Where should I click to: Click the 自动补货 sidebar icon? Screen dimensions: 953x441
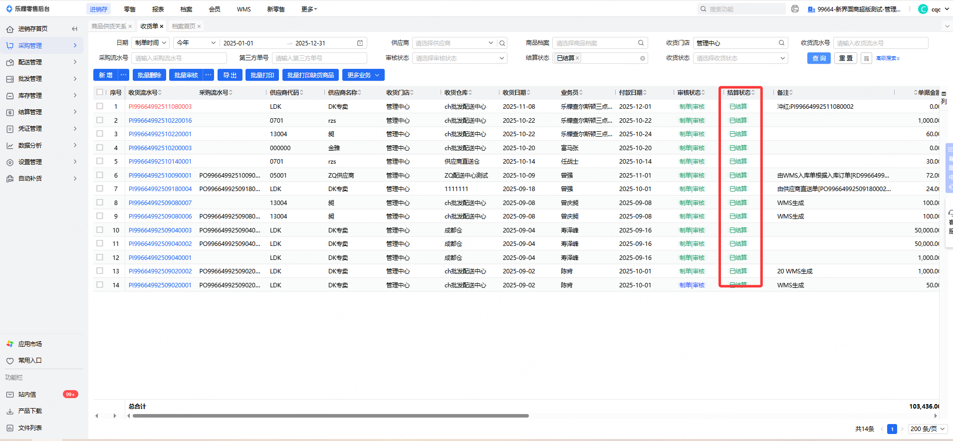tap(10, 179)
